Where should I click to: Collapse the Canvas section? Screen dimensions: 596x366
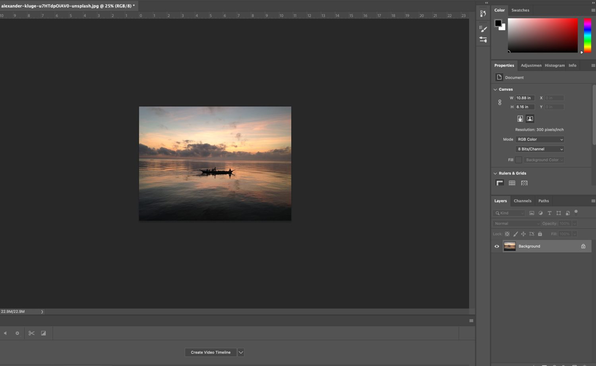[495, 89]
